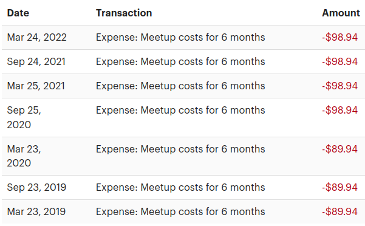Click the Sep 25, 2020 date cell

24,117
